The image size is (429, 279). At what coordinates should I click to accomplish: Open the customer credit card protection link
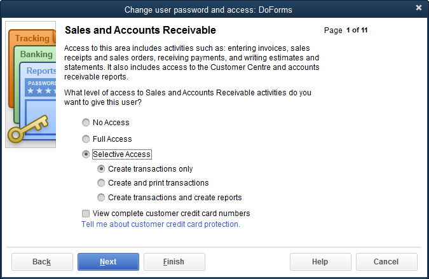pos(161,224)
